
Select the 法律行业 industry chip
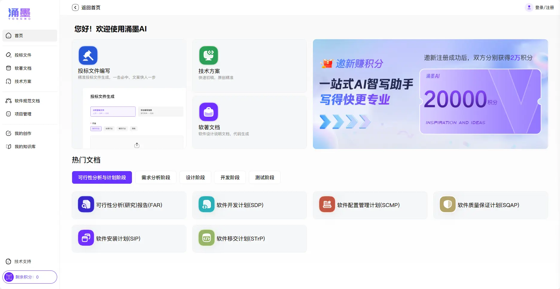pyautogui.click(x=109, y=129)
